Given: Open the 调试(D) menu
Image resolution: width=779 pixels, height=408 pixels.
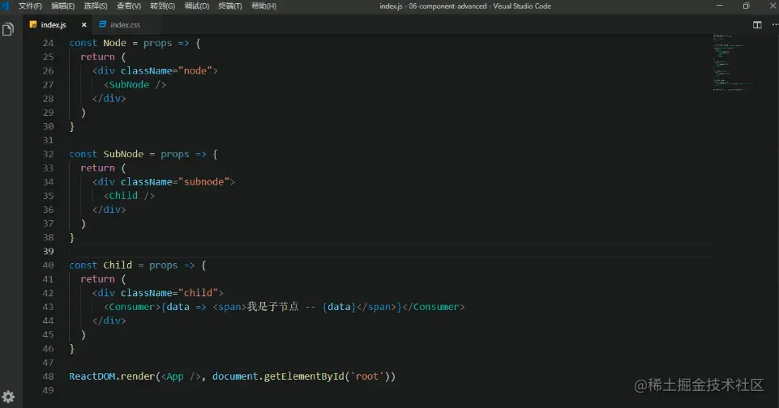Looking at the screenshot, I should coord(197,6).
